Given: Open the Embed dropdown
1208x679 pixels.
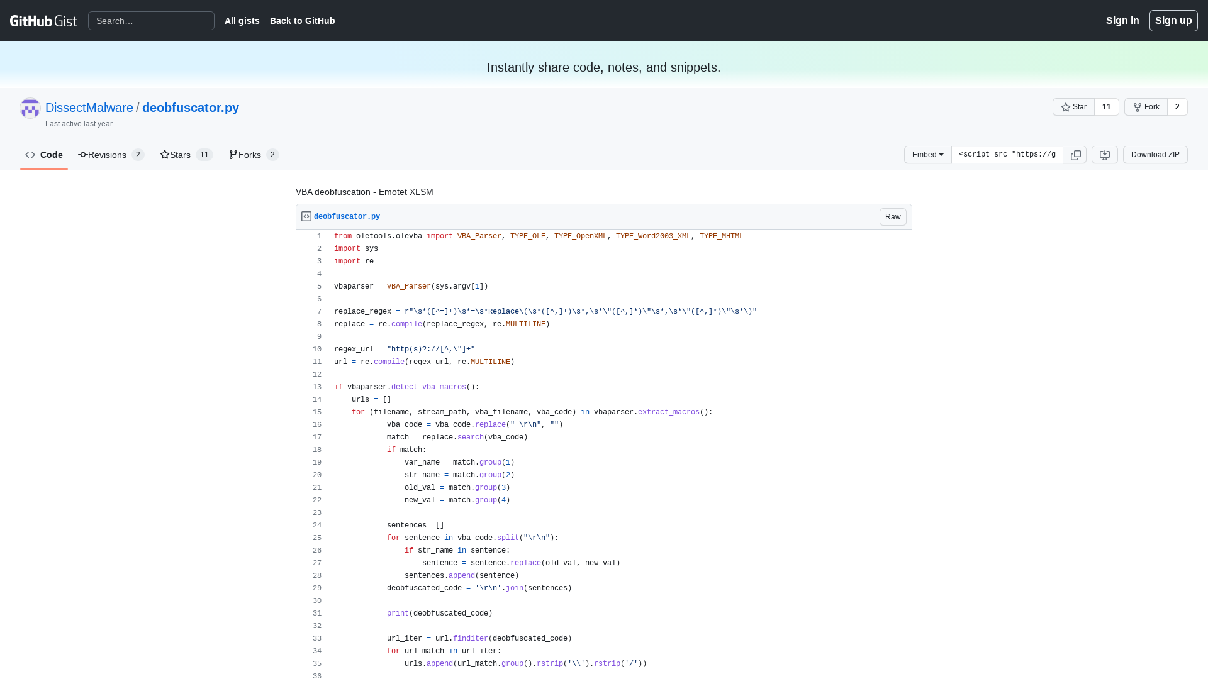Looking at the screenshot, I should coord(927,155).
